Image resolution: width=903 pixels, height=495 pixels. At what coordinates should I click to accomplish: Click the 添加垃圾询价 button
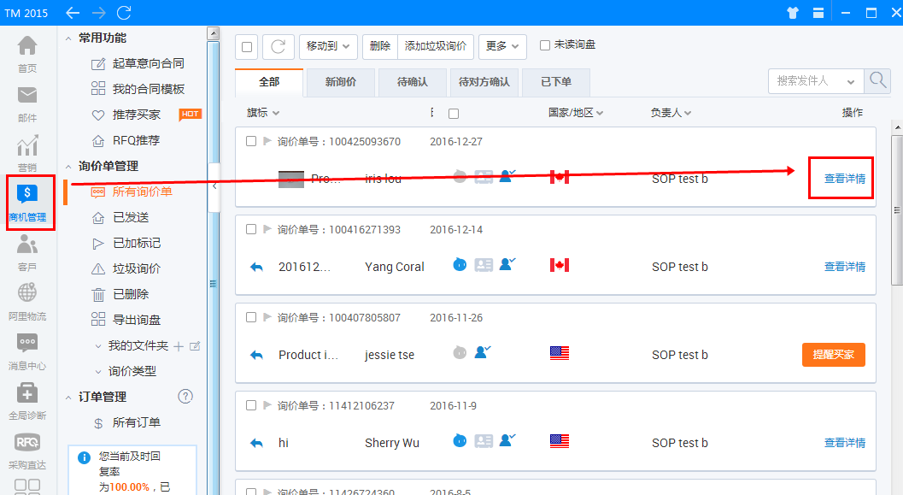(436, 47)
